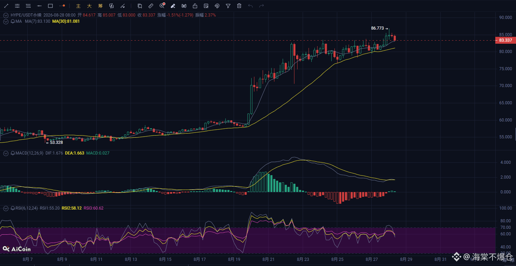Click the undo arrow
This screenshot has width=516, height=266.
[x=250, y=6]
